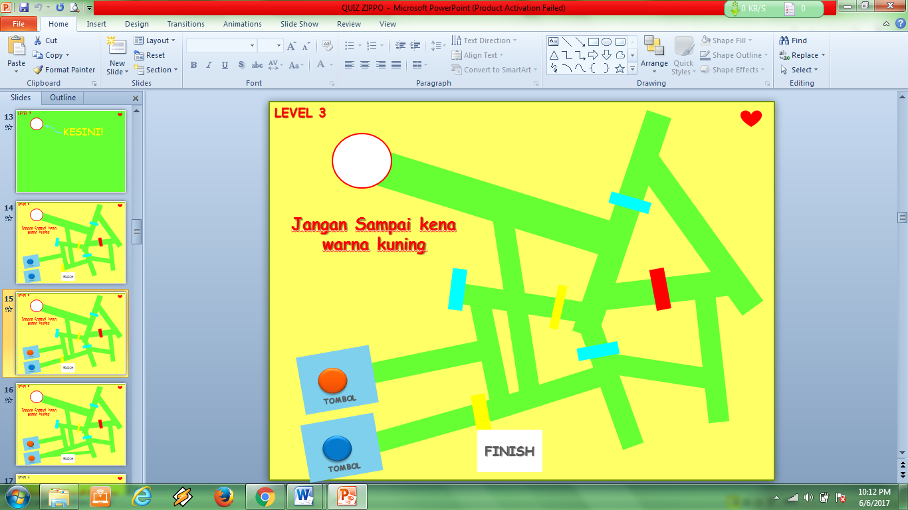Expand the shapes gallery More arrow
Viewport: 908px width, 510px height.
633,69
